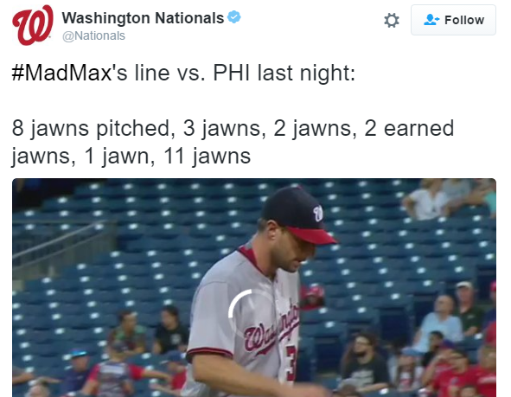Click the "PHI last night:" text
The height and width of the screenshot is (397, 511).
[x=284, y=73]
